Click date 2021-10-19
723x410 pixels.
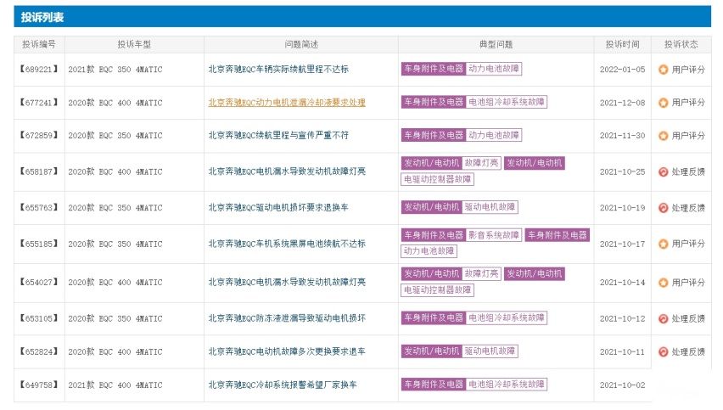623,207
